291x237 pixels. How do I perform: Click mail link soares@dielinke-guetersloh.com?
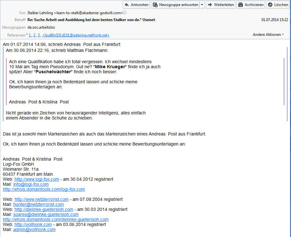coord(46,214)
